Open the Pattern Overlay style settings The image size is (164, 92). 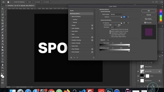76,43
